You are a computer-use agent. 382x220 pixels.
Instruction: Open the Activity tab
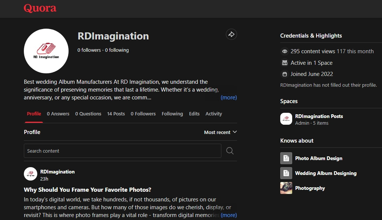pyautogui.click(x=214, y=114)
